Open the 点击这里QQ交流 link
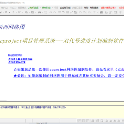This screenshot has height=124, width=124. (x=17, y=62)
